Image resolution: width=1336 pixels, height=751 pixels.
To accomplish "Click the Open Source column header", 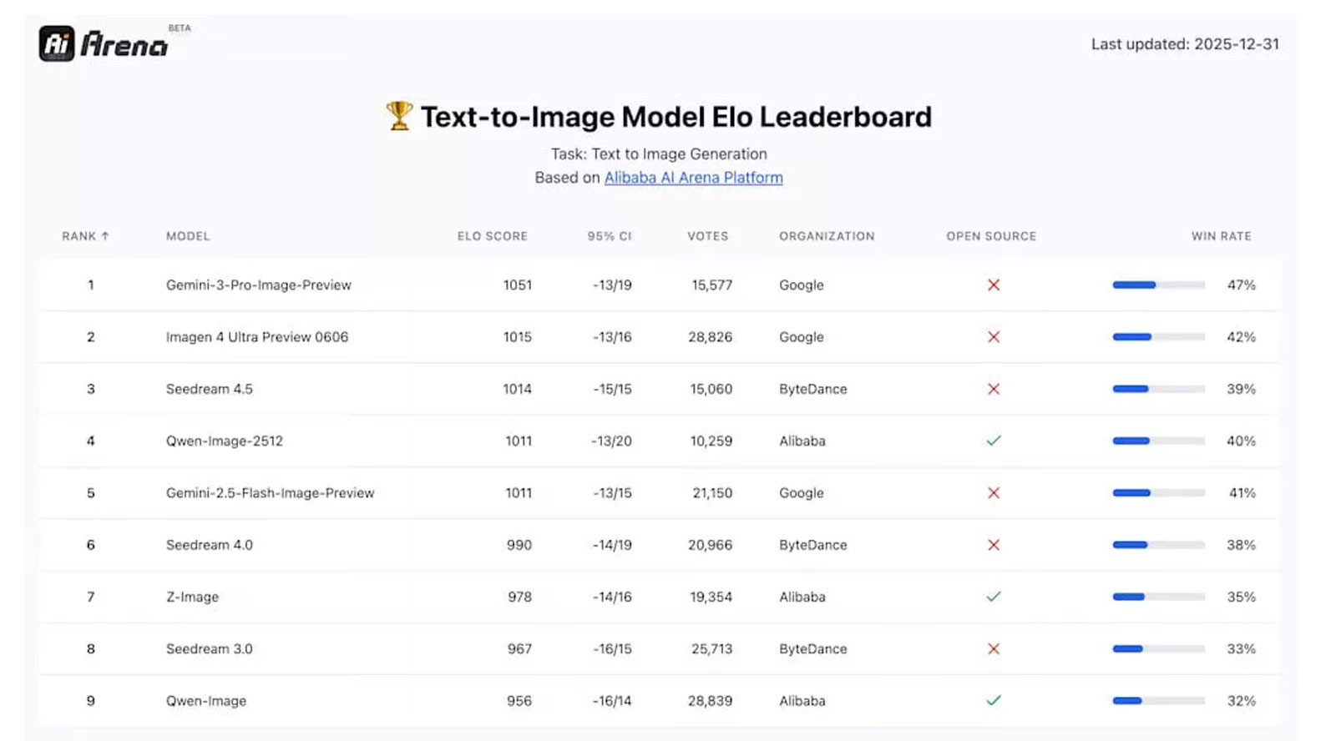I will point(991,236).
